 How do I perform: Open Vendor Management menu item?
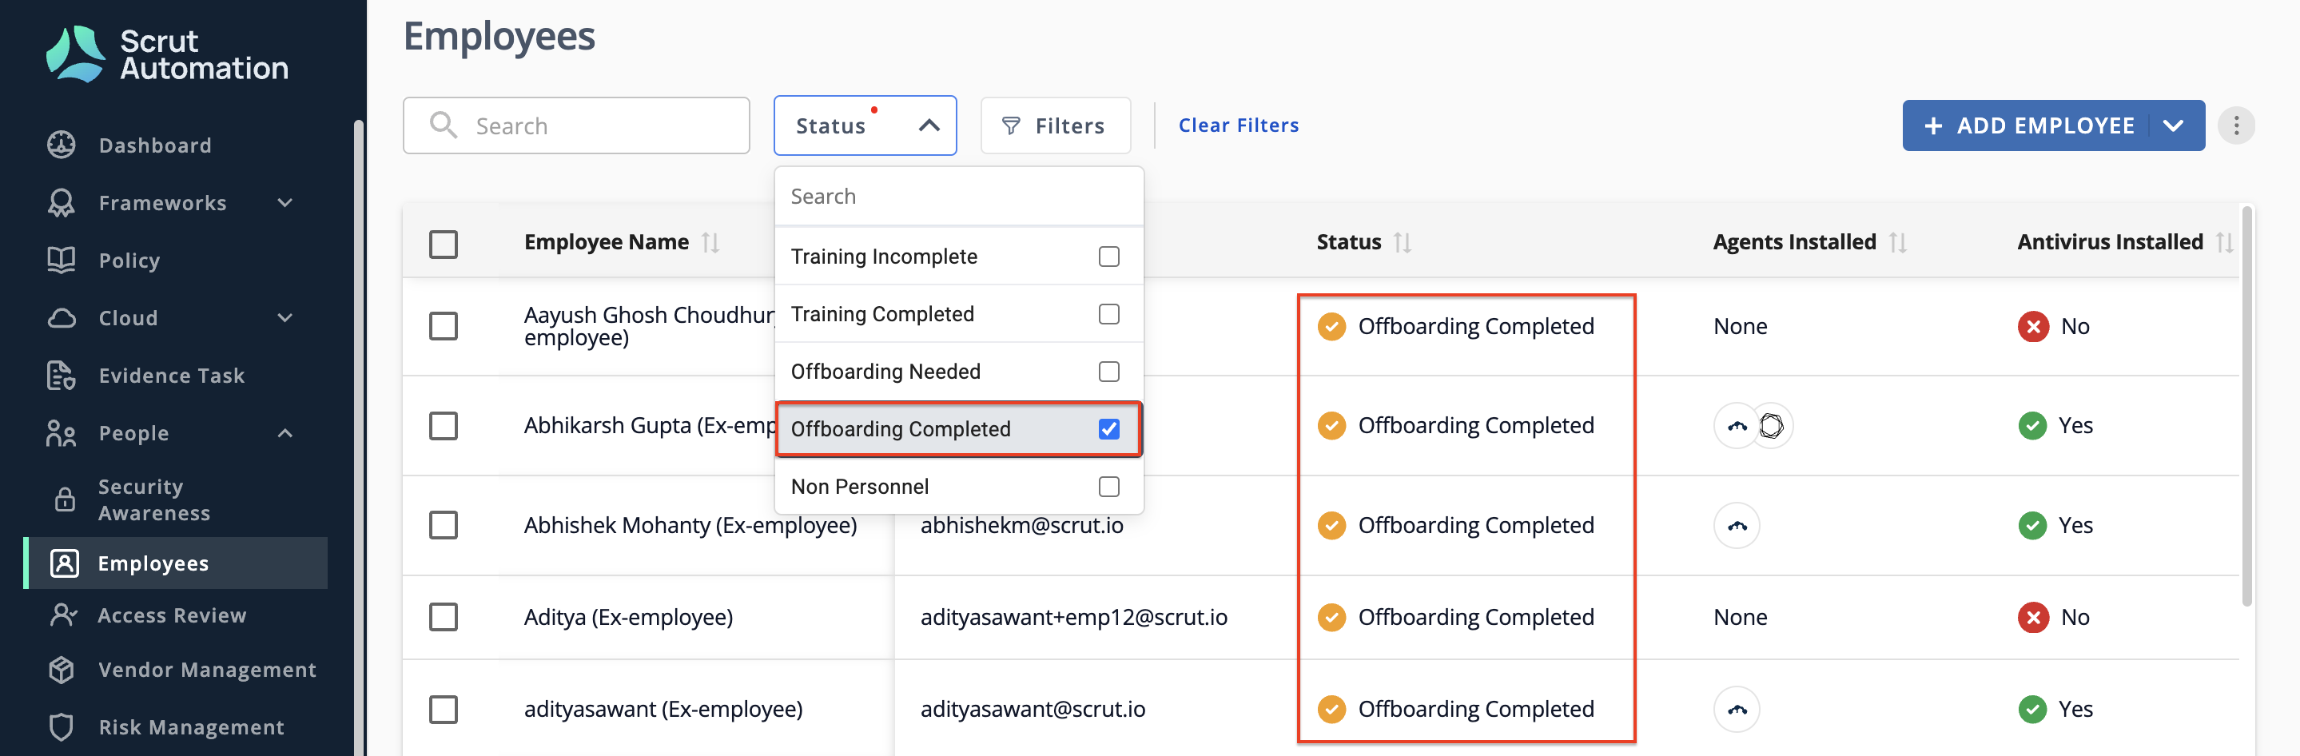click(207, 670)
